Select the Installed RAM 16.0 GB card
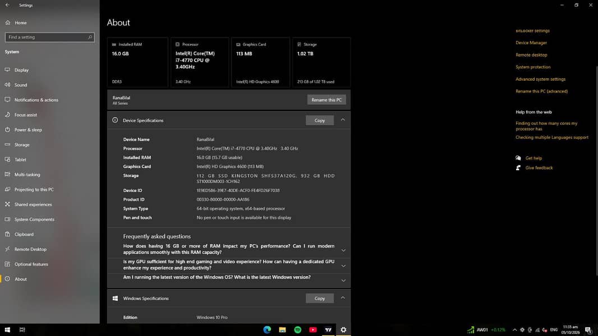598x336 pixels. (x=137, y=62)
